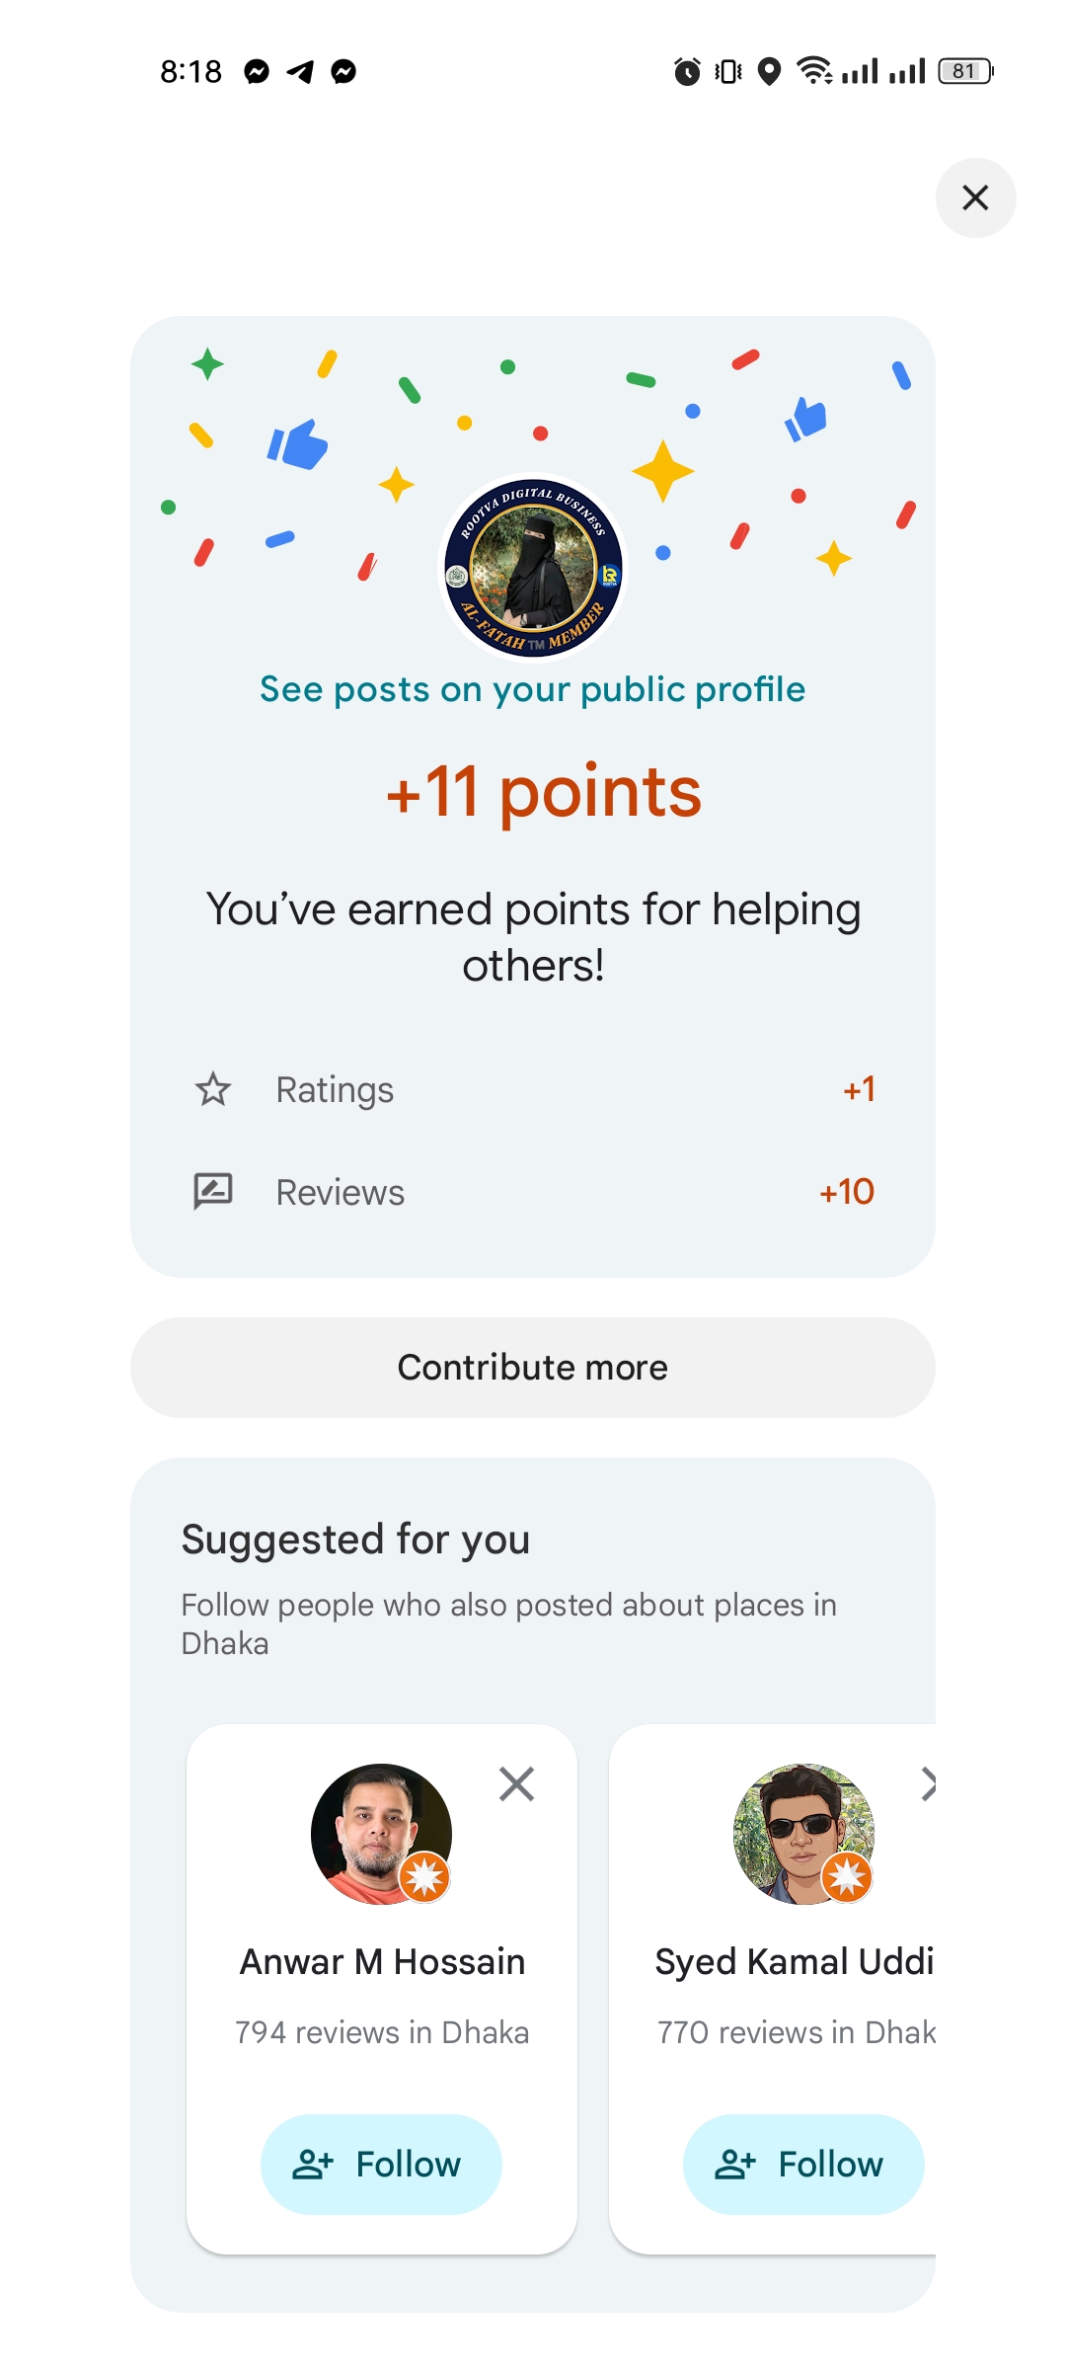Follow Anwar M Hossain
Screen dimensions: 1066x2370
[381, 2164]
